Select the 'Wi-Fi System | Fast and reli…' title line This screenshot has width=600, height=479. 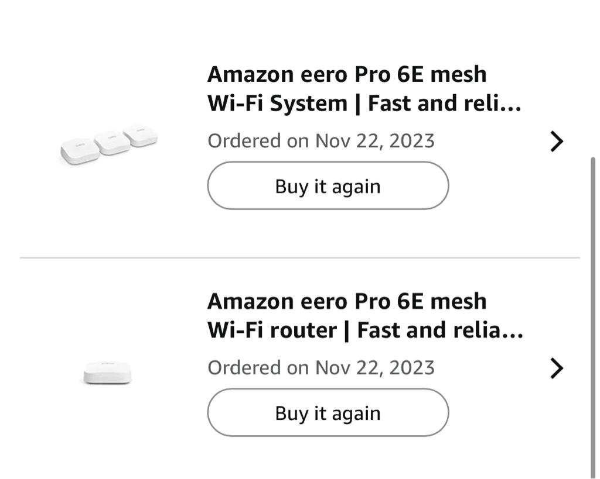[x=364, y=104]
